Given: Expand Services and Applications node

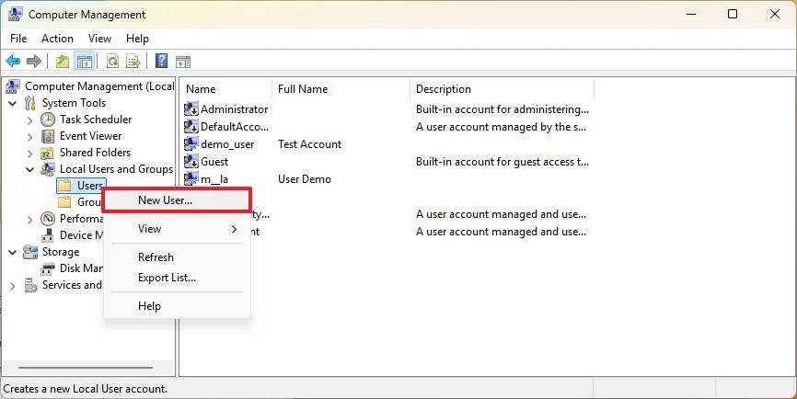Looking at the screenshot, I should click(13, 286).
